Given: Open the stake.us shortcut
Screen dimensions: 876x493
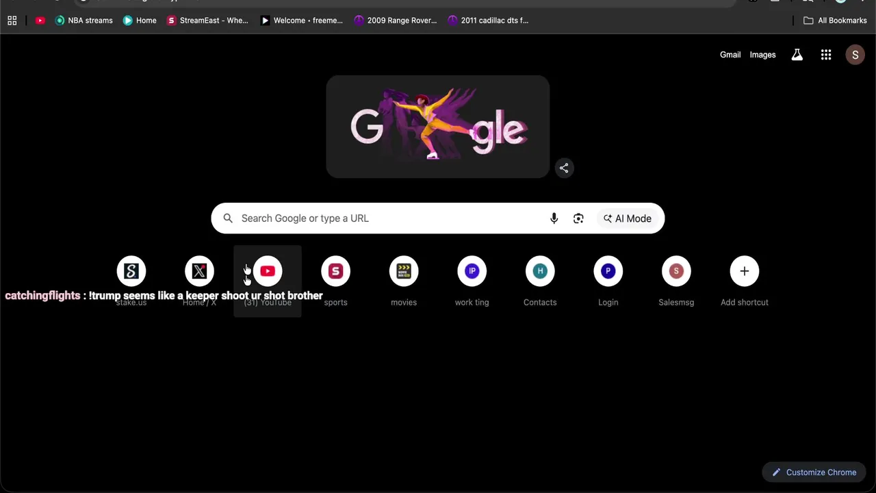Looking at the screenshot, I should pyautogui.click(x=131, y=281).
